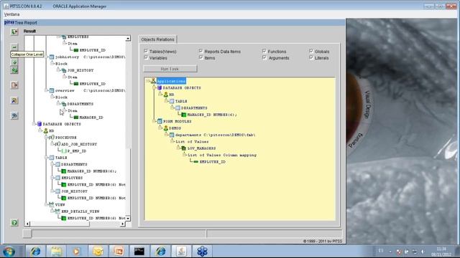
Task: Open help via the green question mark icon
Action: (14, 223)
